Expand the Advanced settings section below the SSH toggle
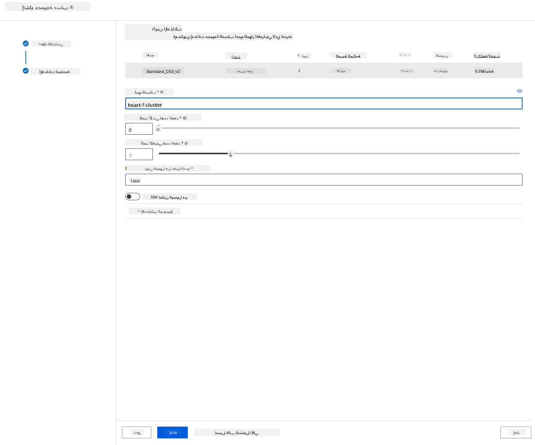Image resolution: width=535 pixels, height=445 pixels. (x=155, y=211)
